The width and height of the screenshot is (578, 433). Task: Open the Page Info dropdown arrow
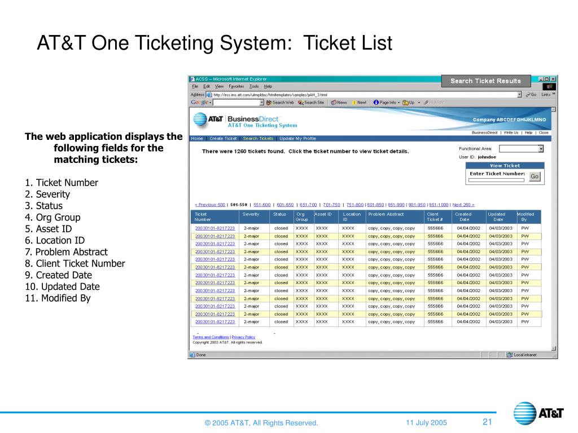tap(399, 103)
